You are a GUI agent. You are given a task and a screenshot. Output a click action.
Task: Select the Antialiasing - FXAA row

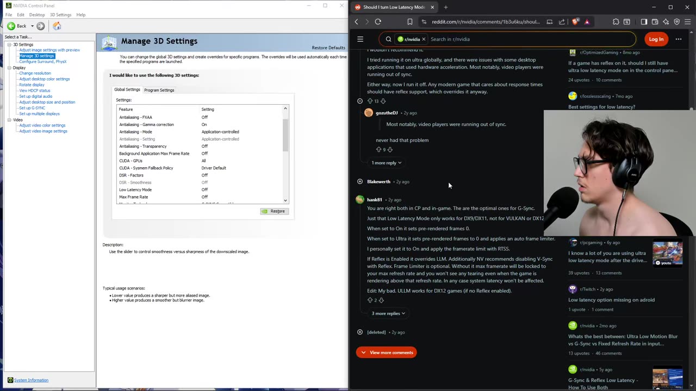200,117
